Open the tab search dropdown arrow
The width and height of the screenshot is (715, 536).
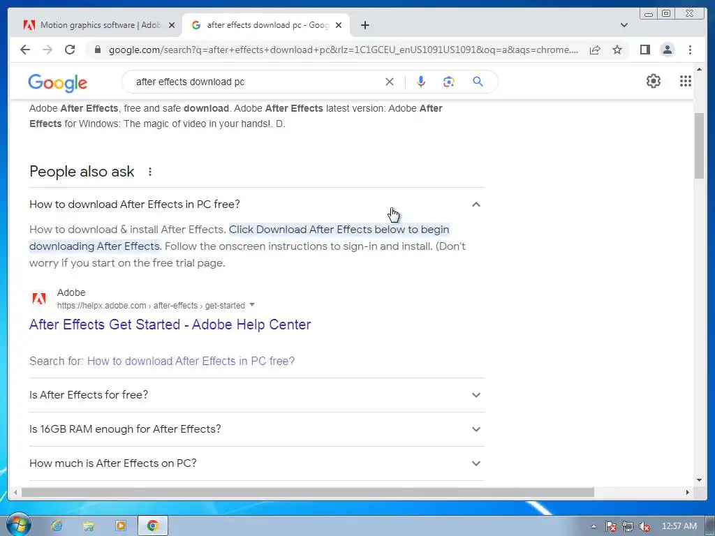click(x=624, y=25)
